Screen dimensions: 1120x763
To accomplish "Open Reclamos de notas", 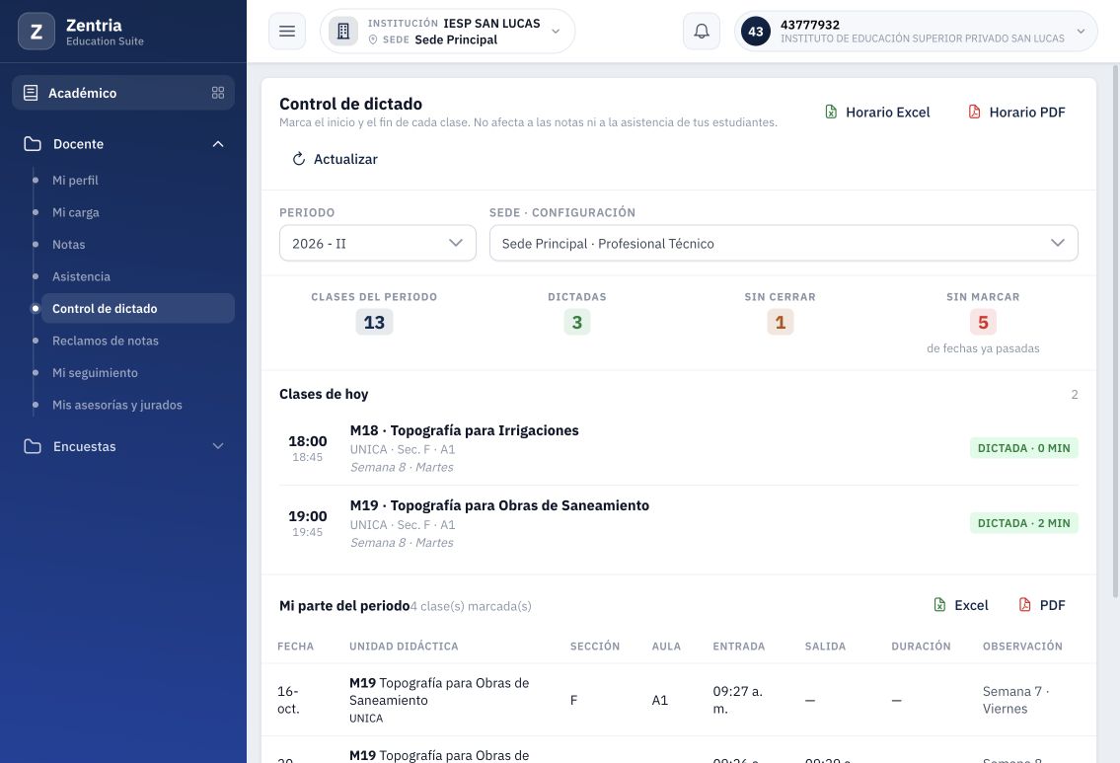I will click(105, 341).
